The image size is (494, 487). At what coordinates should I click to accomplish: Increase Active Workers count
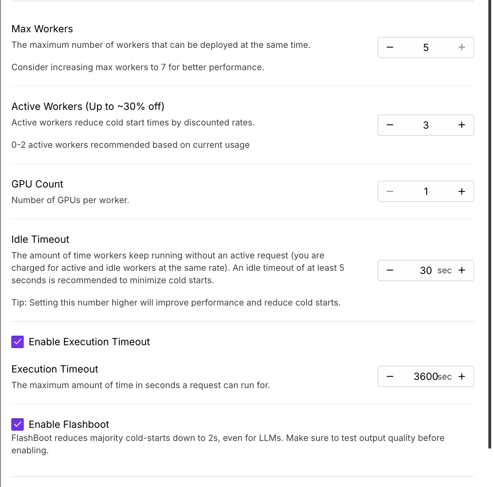tap(462, 125)
